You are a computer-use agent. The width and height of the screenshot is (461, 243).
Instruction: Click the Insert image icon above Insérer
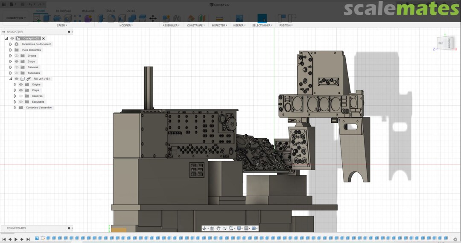pyautogui.click(x=239, y=18)
